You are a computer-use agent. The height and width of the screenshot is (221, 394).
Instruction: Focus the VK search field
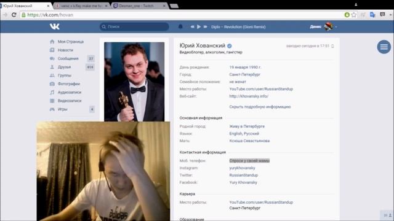[x=134, y=26]
